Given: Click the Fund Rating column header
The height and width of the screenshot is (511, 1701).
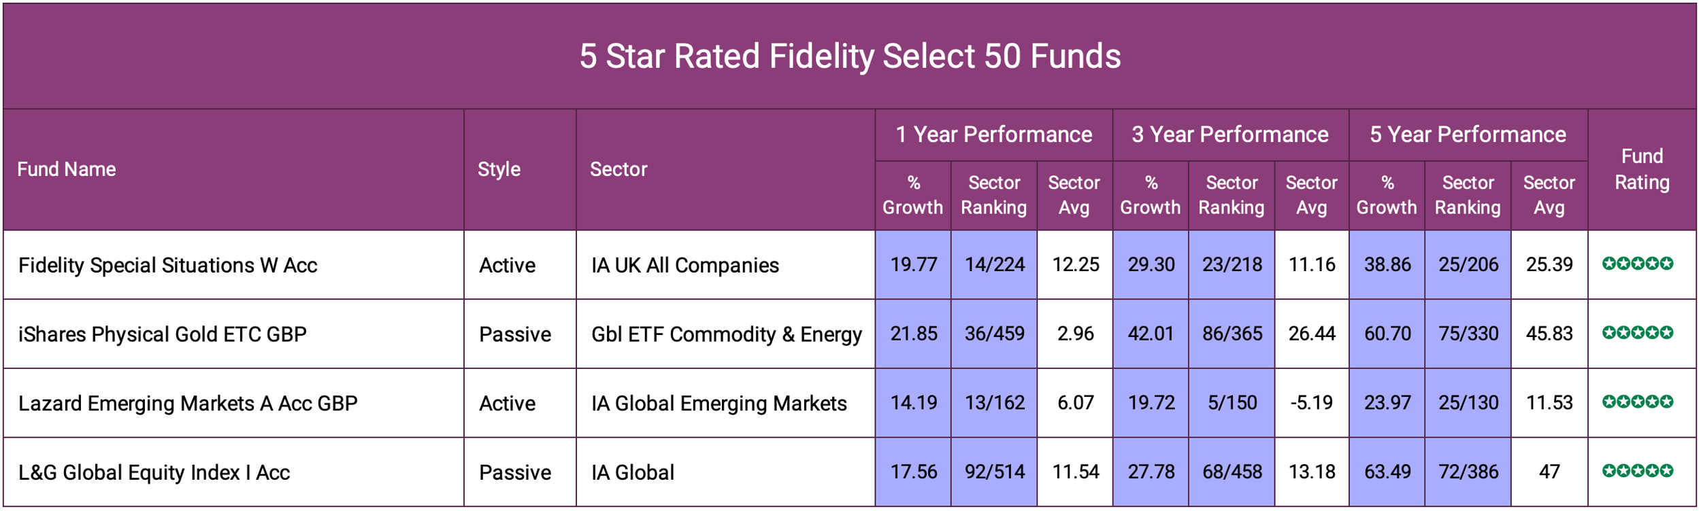Looking at the screenshot, I should pos(1642,169).
